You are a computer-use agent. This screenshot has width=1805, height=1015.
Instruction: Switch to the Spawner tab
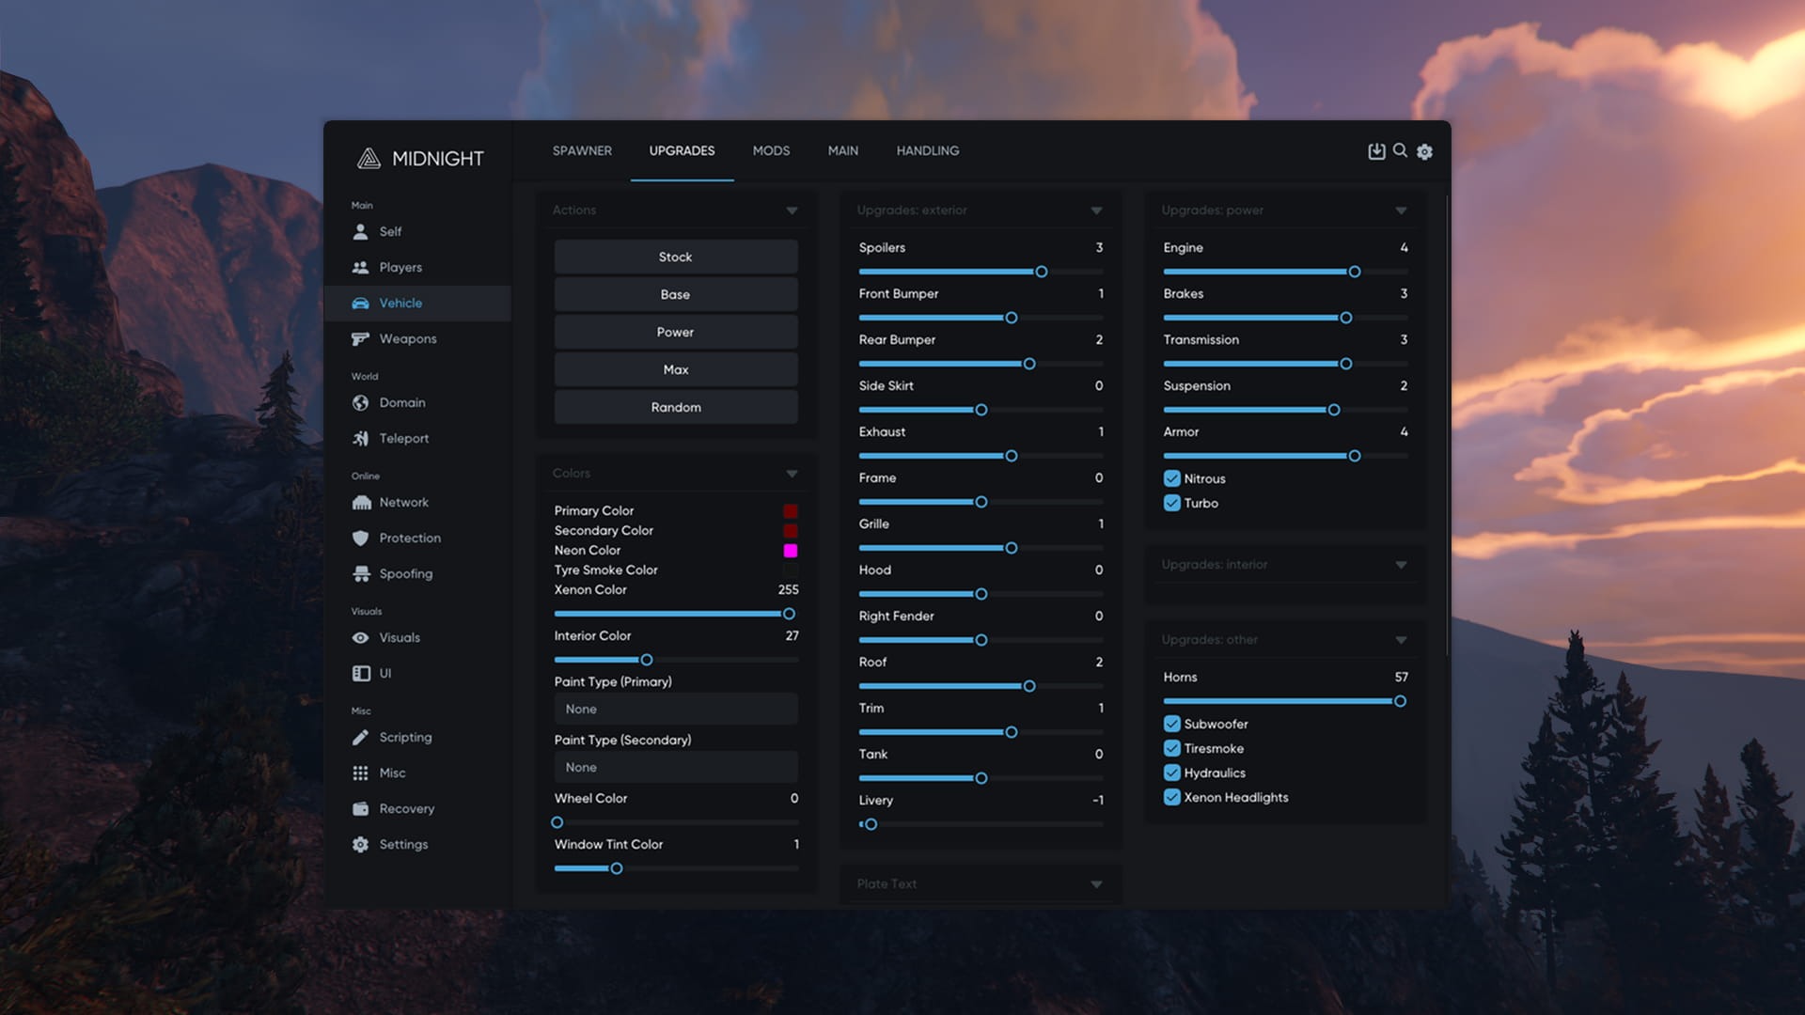click(x=582, y=150)
